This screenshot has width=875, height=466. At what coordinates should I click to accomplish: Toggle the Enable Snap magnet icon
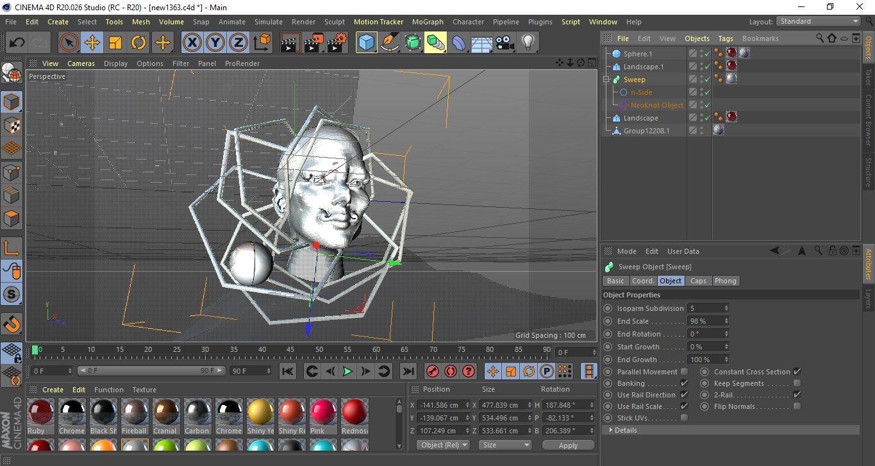coord(12,324)
